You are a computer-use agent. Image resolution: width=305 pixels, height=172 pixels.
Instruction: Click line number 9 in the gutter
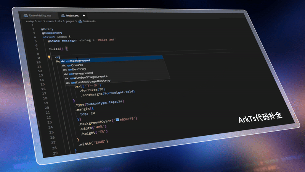(39, 58)
